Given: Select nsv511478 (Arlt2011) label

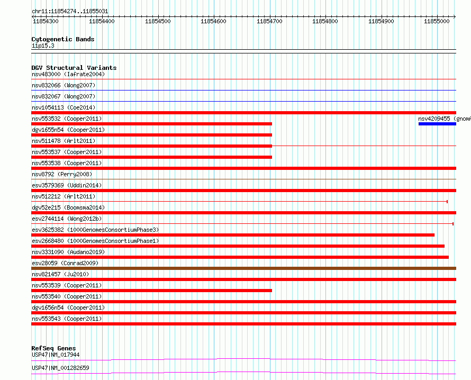Looking at the screenshot, I should pos(64,141).
